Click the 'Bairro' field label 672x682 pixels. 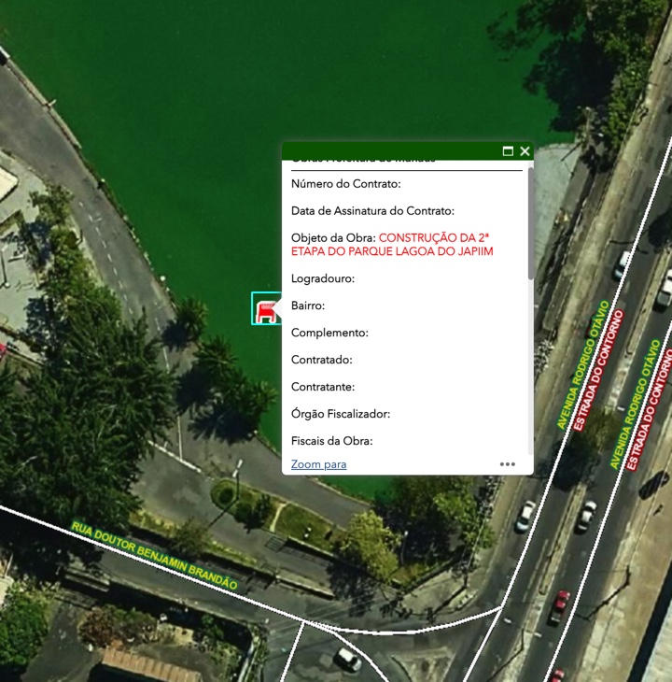[x=307, y=305]
